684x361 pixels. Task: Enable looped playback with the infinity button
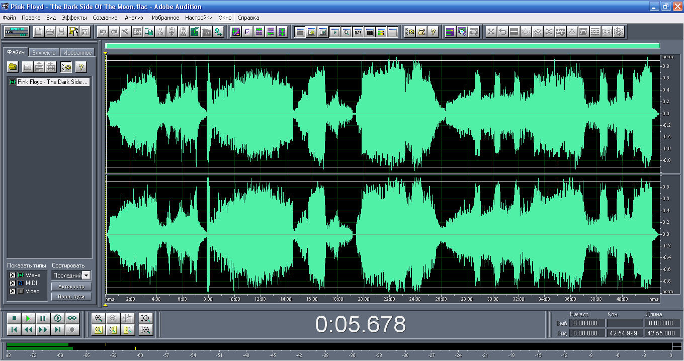click(x=72, y=318)
